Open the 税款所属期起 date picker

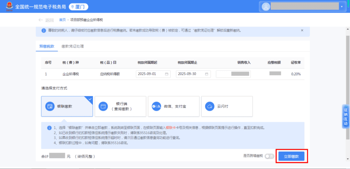click(x=167, y=74)
